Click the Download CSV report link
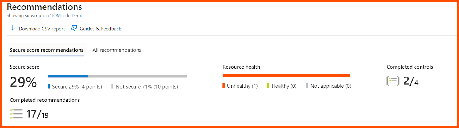 tap(42, 29)
